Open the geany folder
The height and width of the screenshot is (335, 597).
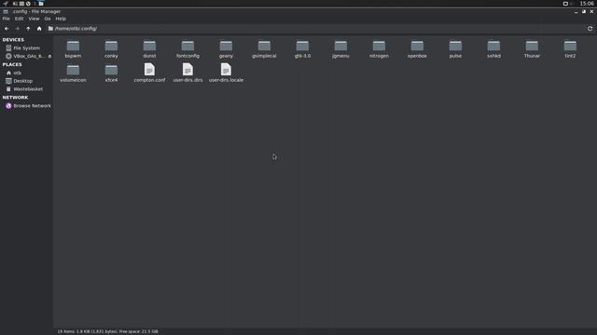[226, 49]
